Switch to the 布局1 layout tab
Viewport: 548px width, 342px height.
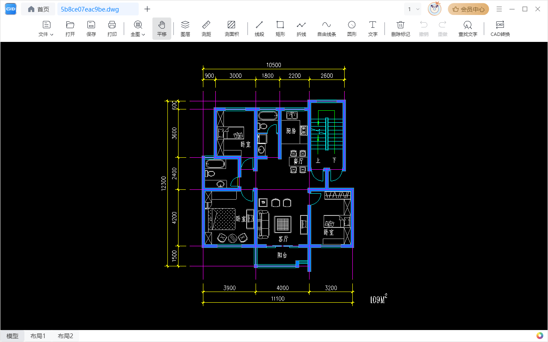point(38,336)
